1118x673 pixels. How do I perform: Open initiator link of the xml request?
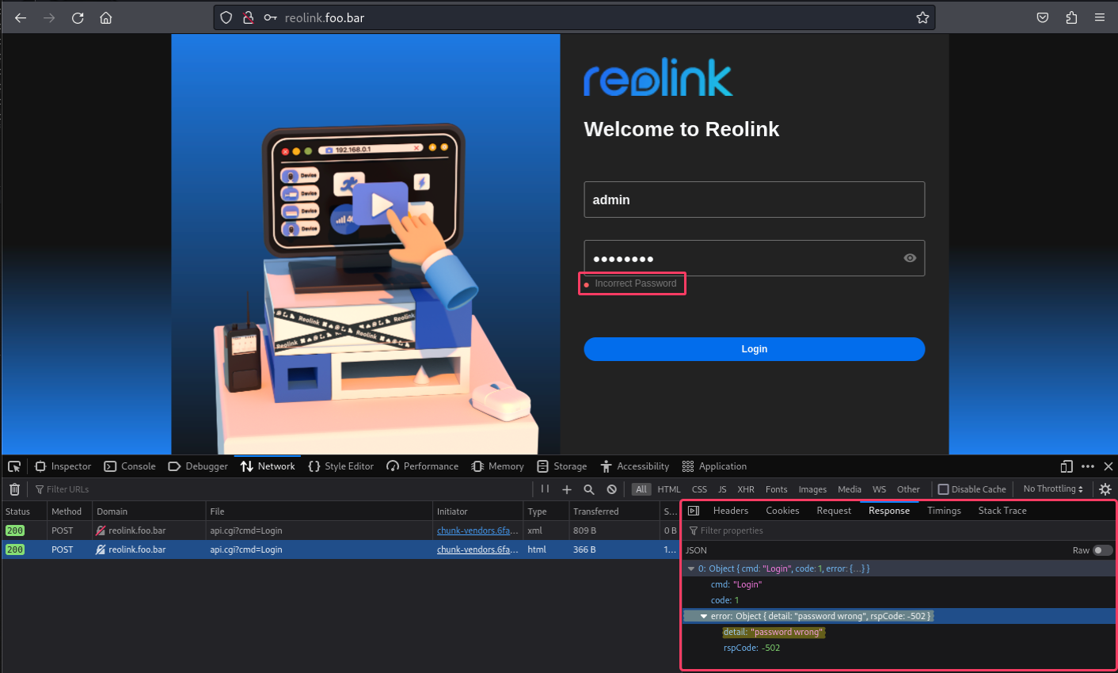477,530
